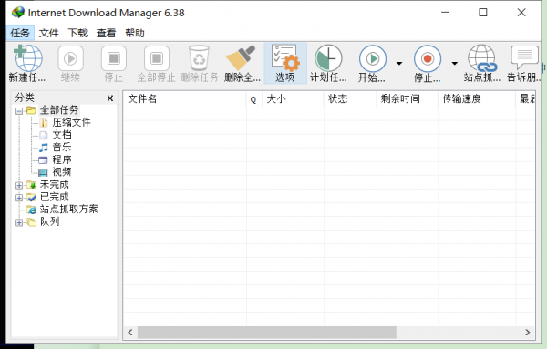This screenshot has width=547, height=349.
Task: Open the 站点抓取 site grabber icon
Action: click(x=482, y=58)
